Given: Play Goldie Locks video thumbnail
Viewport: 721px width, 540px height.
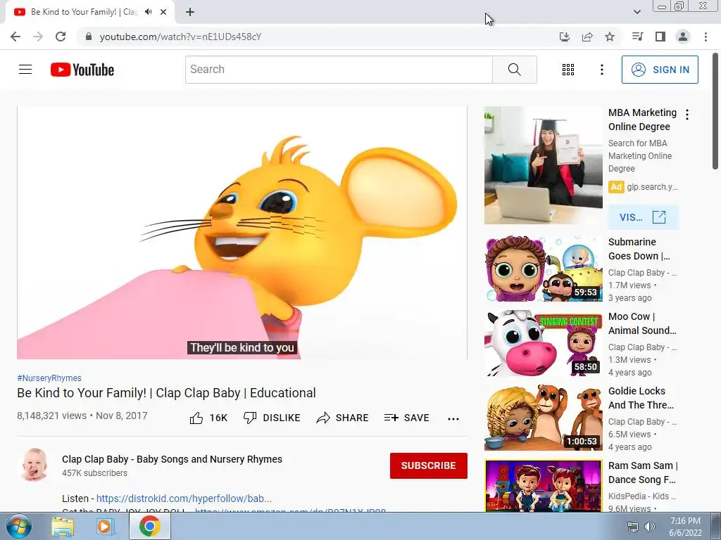Looking at the screenshot, I should pyautogui.click(x=543, y=418).
